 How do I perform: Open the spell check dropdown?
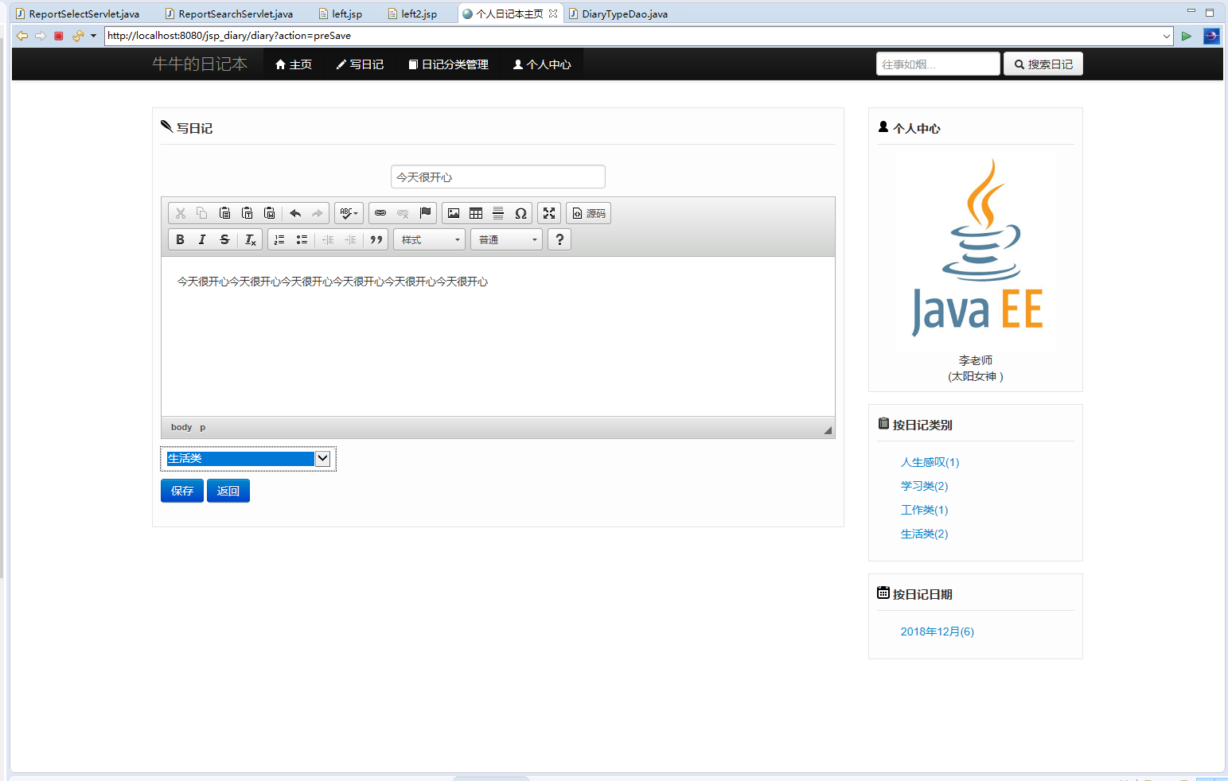(349, 213)
